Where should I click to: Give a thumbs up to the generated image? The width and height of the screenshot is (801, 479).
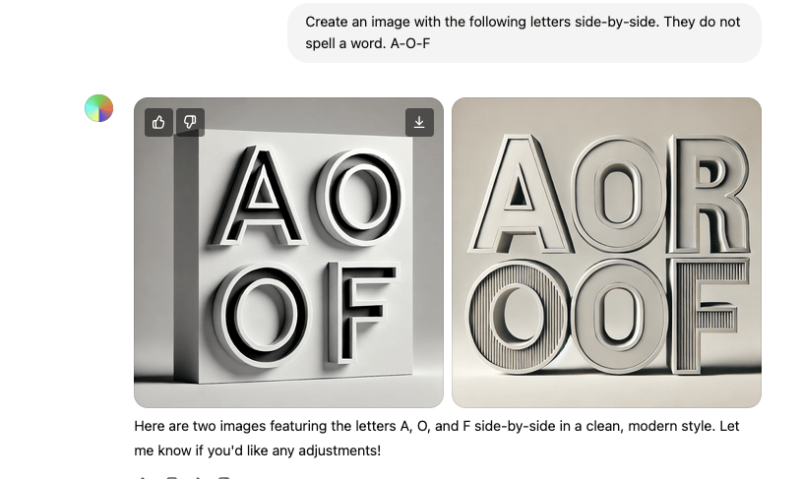[x=158, y=123]
